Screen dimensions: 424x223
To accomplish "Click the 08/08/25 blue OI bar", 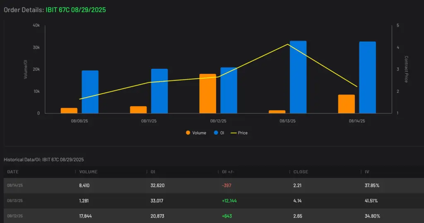I will [90, 92].
